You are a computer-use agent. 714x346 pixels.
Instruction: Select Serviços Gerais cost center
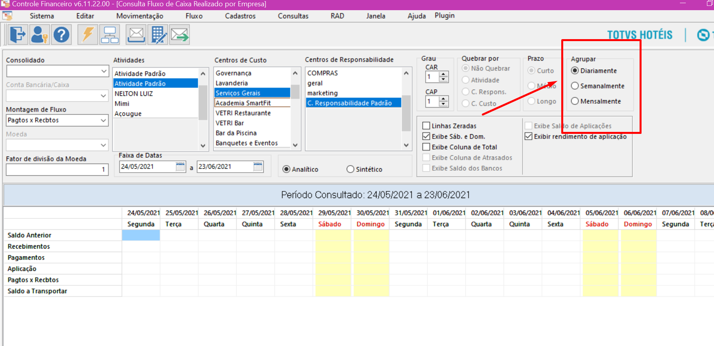point(252,93)
